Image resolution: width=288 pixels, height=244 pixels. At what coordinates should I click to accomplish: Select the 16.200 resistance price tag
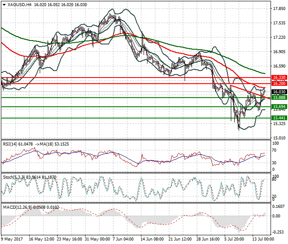click(x=279, y=84)
